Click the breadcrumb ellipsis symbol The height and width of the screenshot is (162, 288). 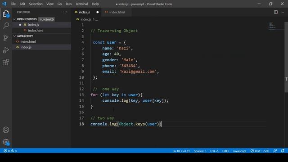click(97, 19)
